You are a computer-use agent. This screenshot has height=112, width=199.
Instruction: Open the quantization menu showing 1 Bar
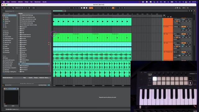pos(34,8)
